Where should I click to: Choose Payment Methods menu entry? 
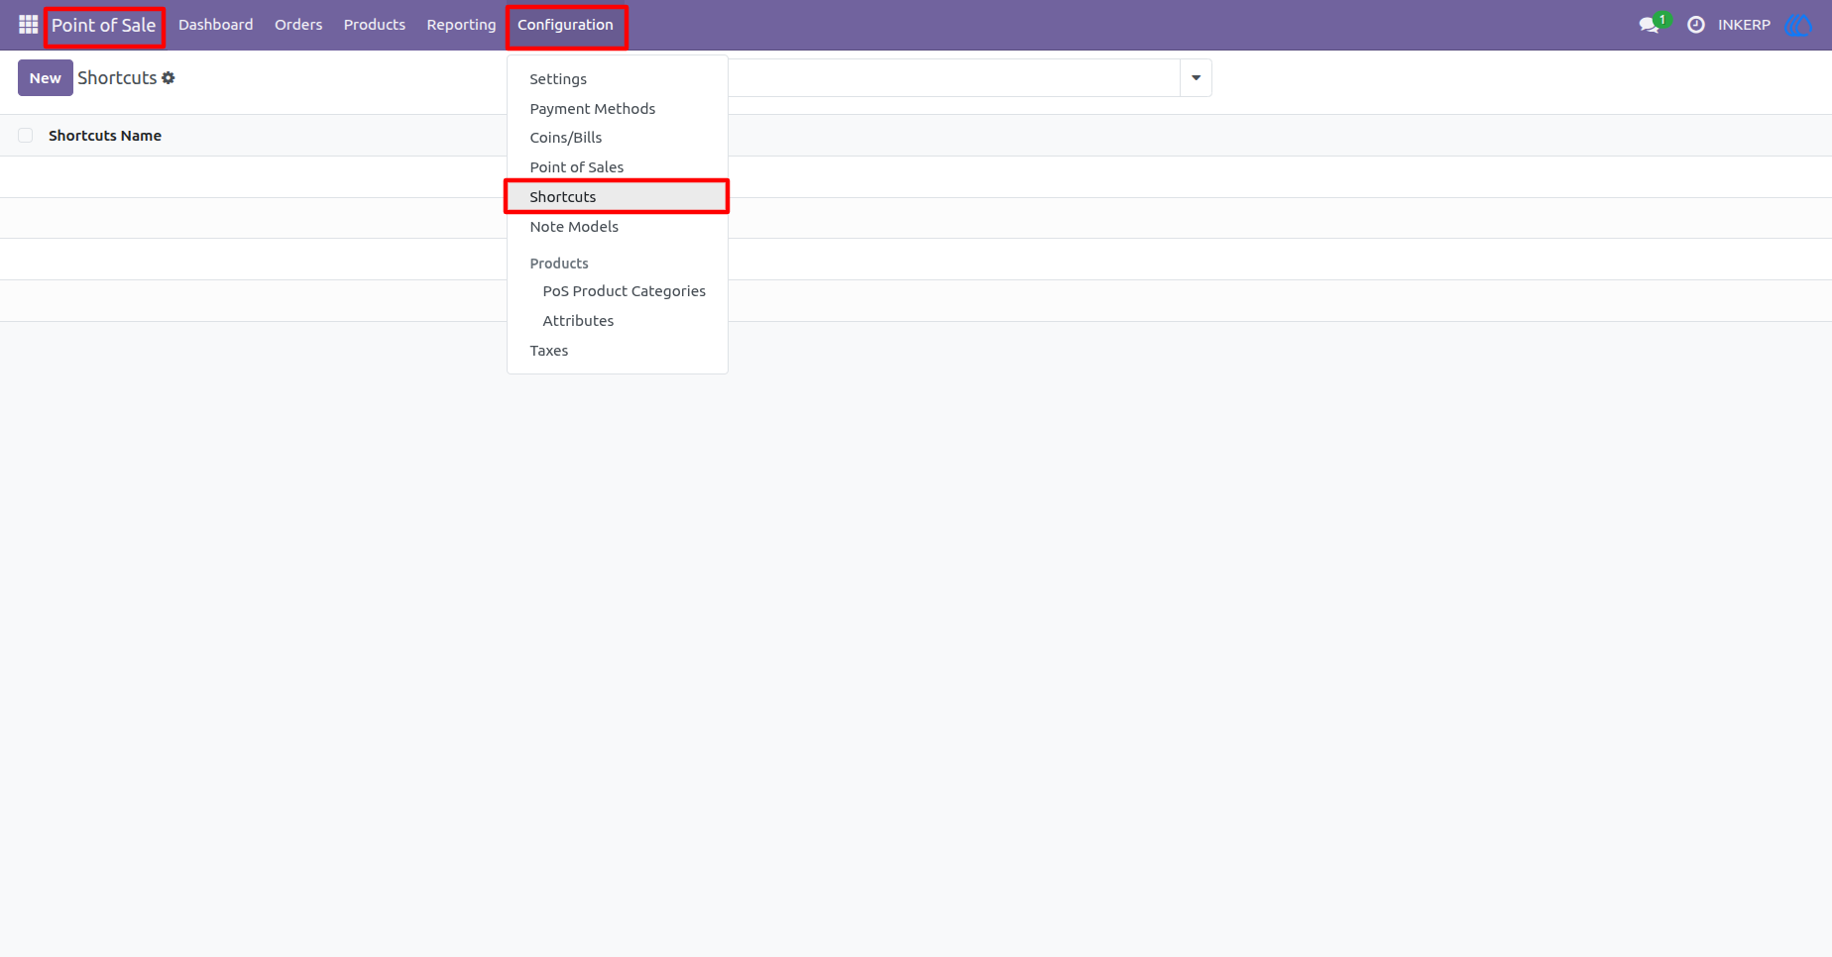click(x=618, y=109)
